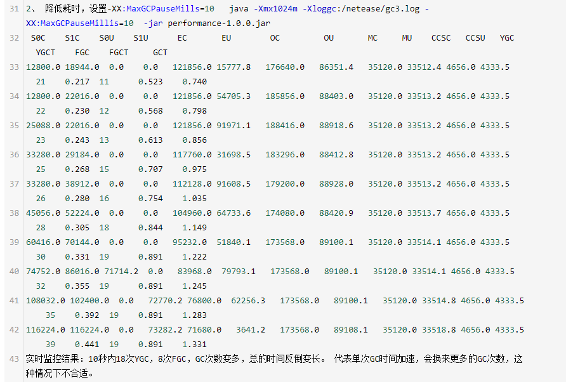Click the YGCT column header
566x382 pixels.
pos(46,53)
